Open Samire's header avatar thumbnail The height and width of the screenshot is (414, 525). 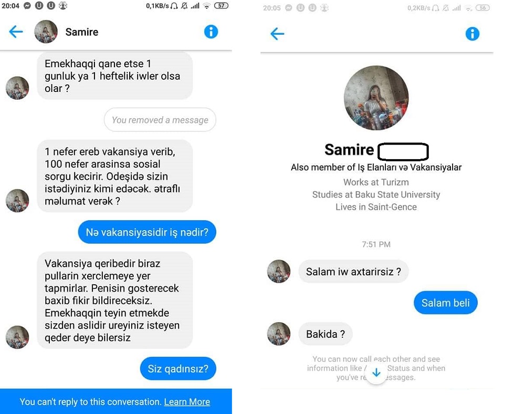[x=46, y=32]
